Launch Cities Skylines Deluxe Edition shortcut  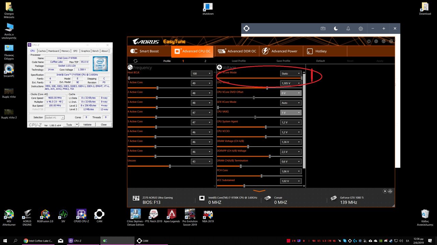tap(136, 217)
